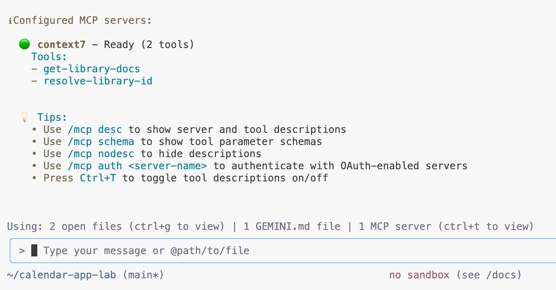Click the prompt chevron in the input box
Screen dimensions: 556x290
22,251
